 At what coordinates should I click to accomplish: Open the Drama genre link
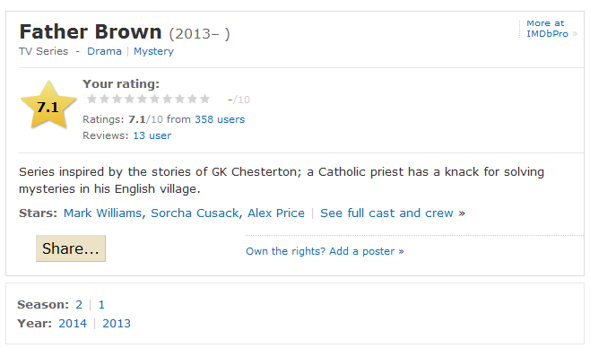pos(104,51)
